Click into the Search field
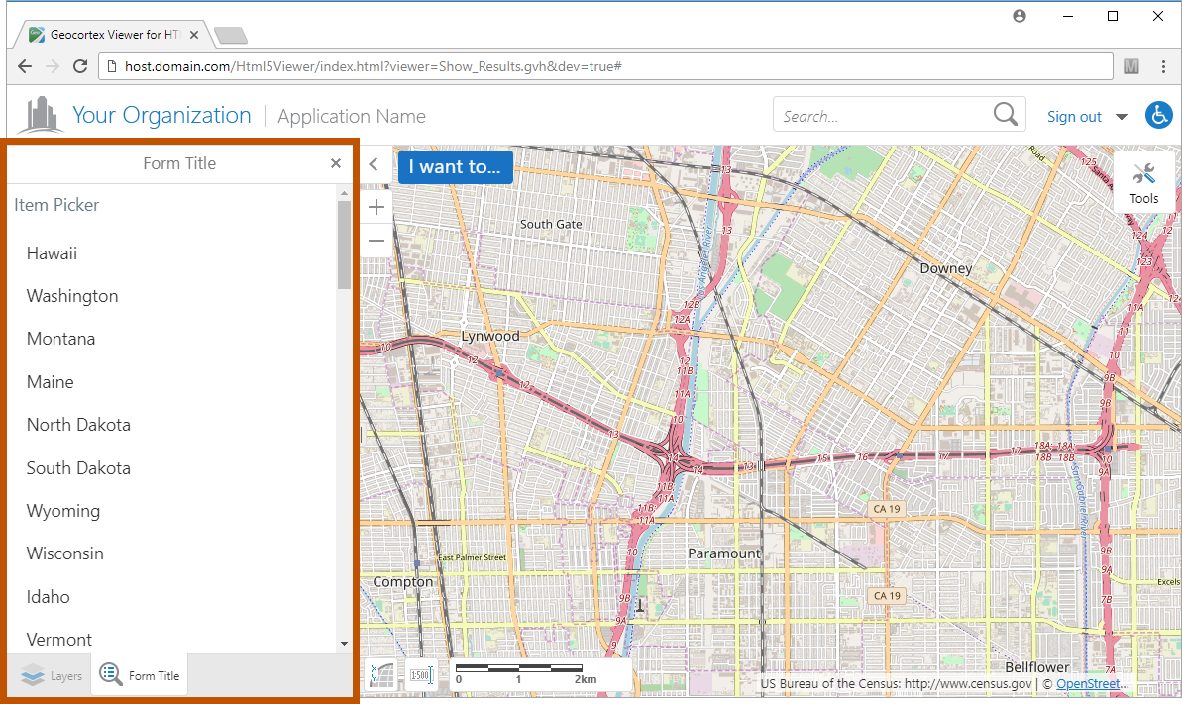 (882, 116)
